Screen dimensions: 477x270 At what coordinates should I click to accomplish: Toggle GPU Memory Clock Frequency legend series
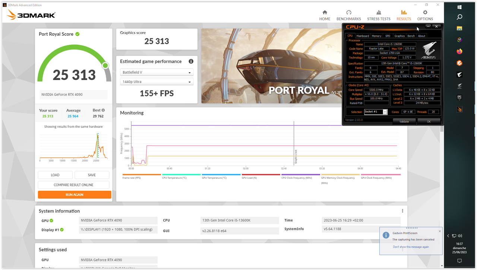340,178
